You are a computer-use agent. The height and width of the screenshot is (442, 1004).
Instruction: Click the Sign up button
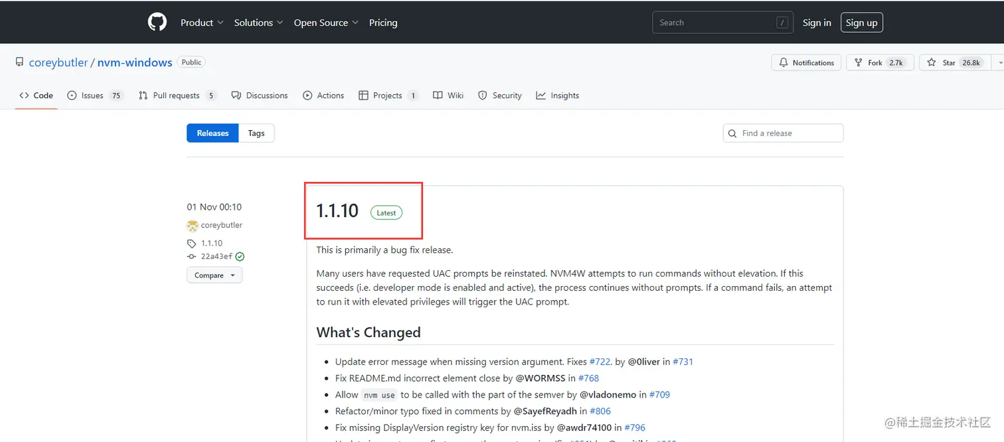(861, 23)
